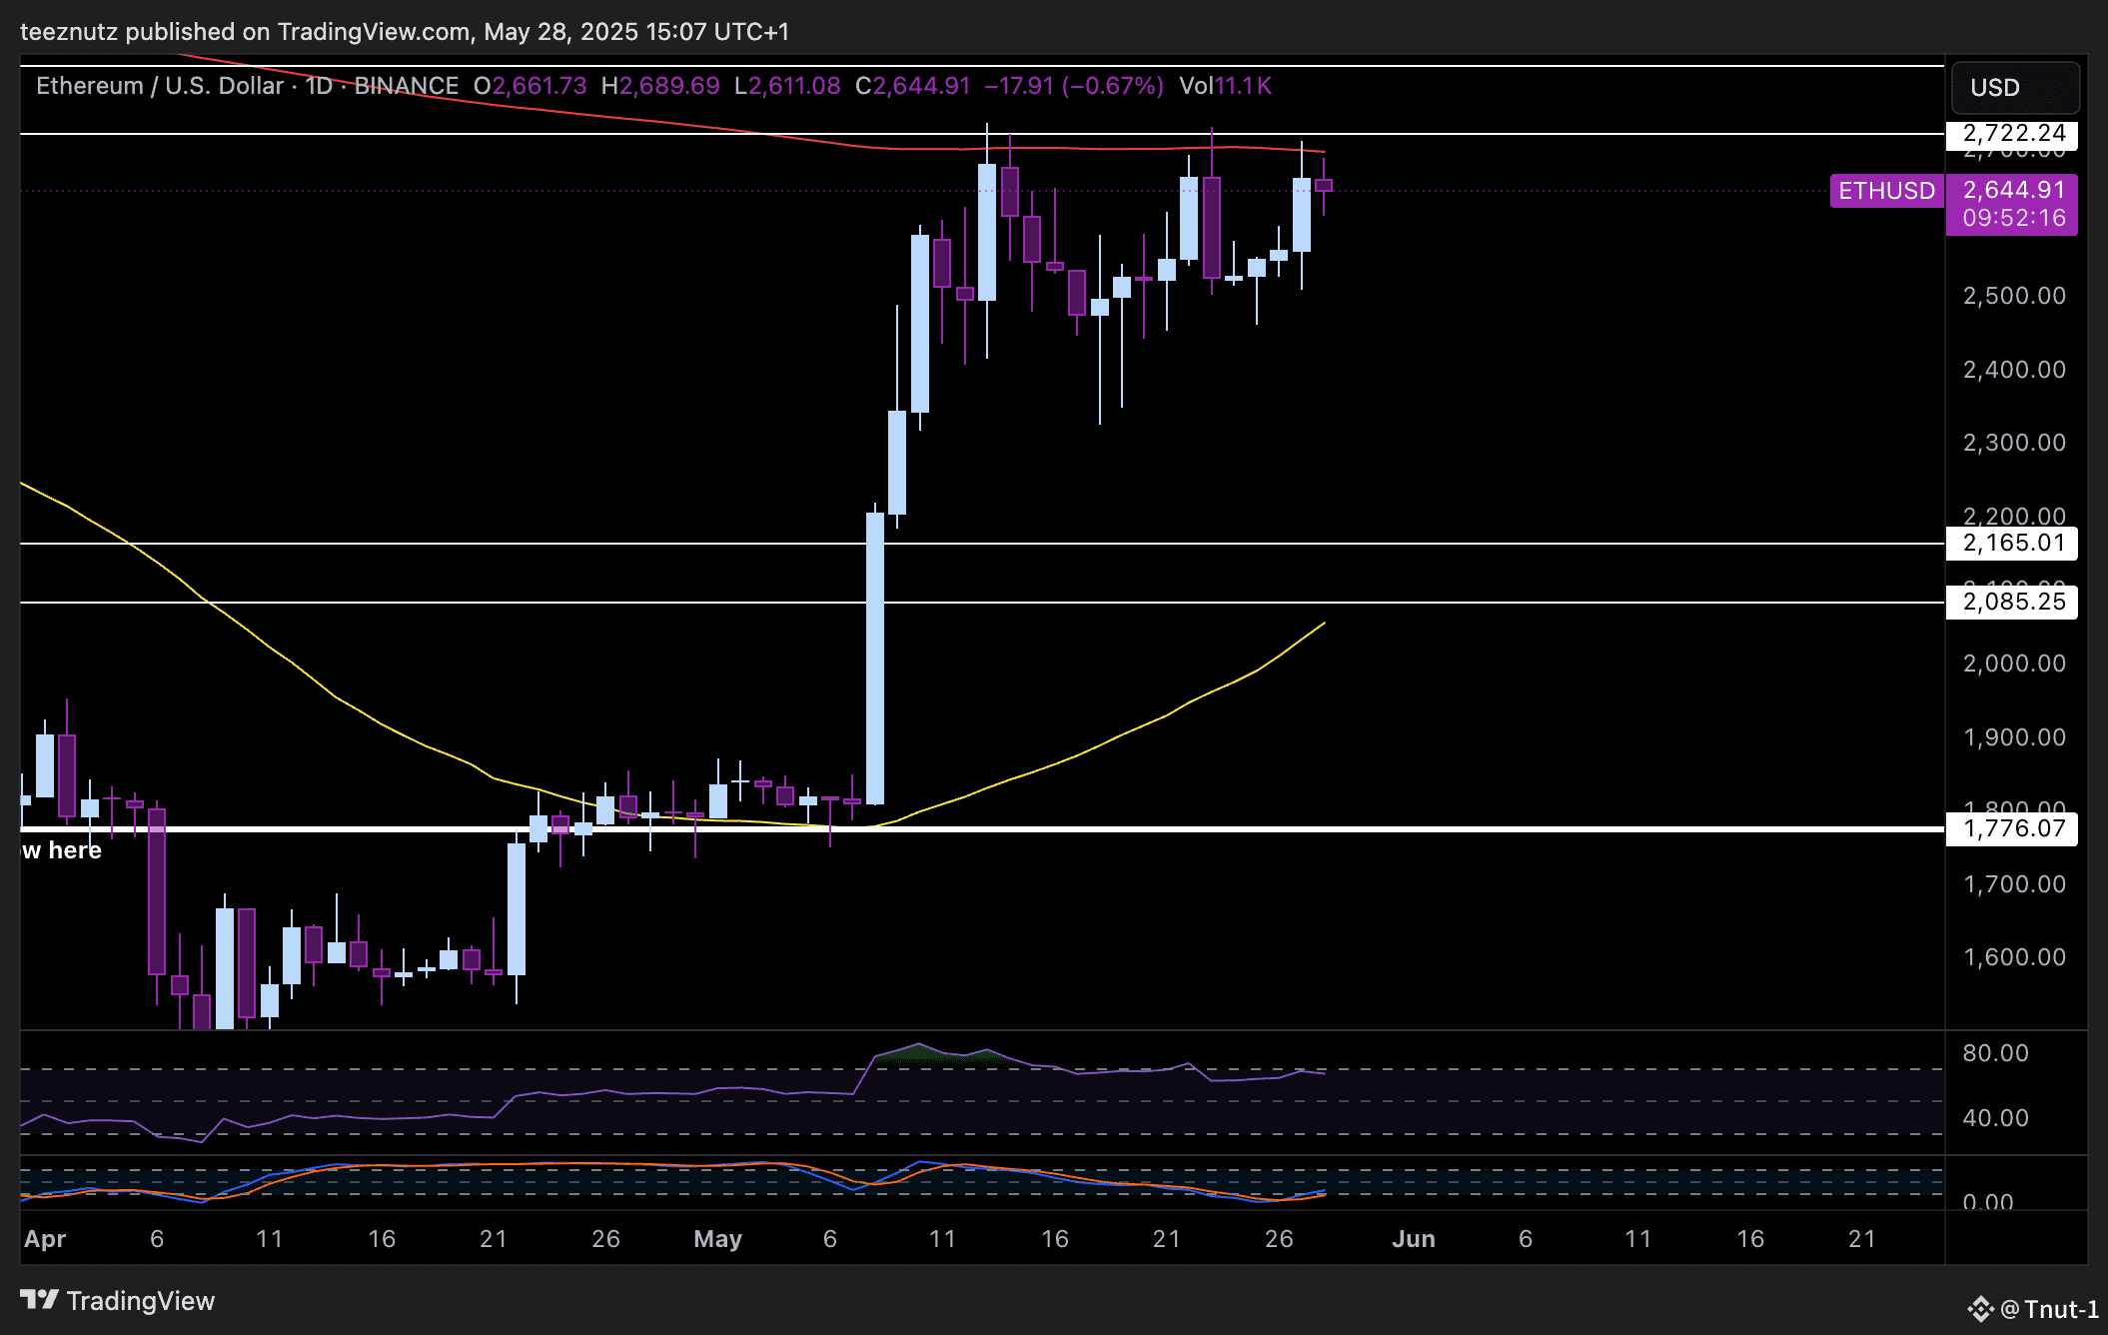Click the @Tnut-1 handle text

2049,1309
